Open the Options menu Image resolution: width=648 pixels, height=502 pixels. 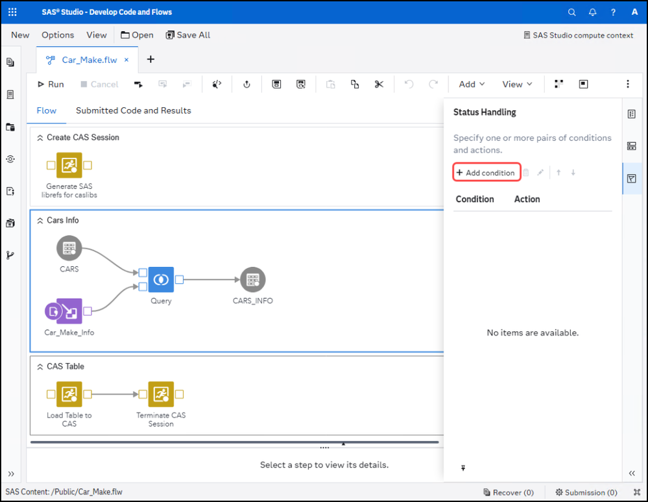58,35
